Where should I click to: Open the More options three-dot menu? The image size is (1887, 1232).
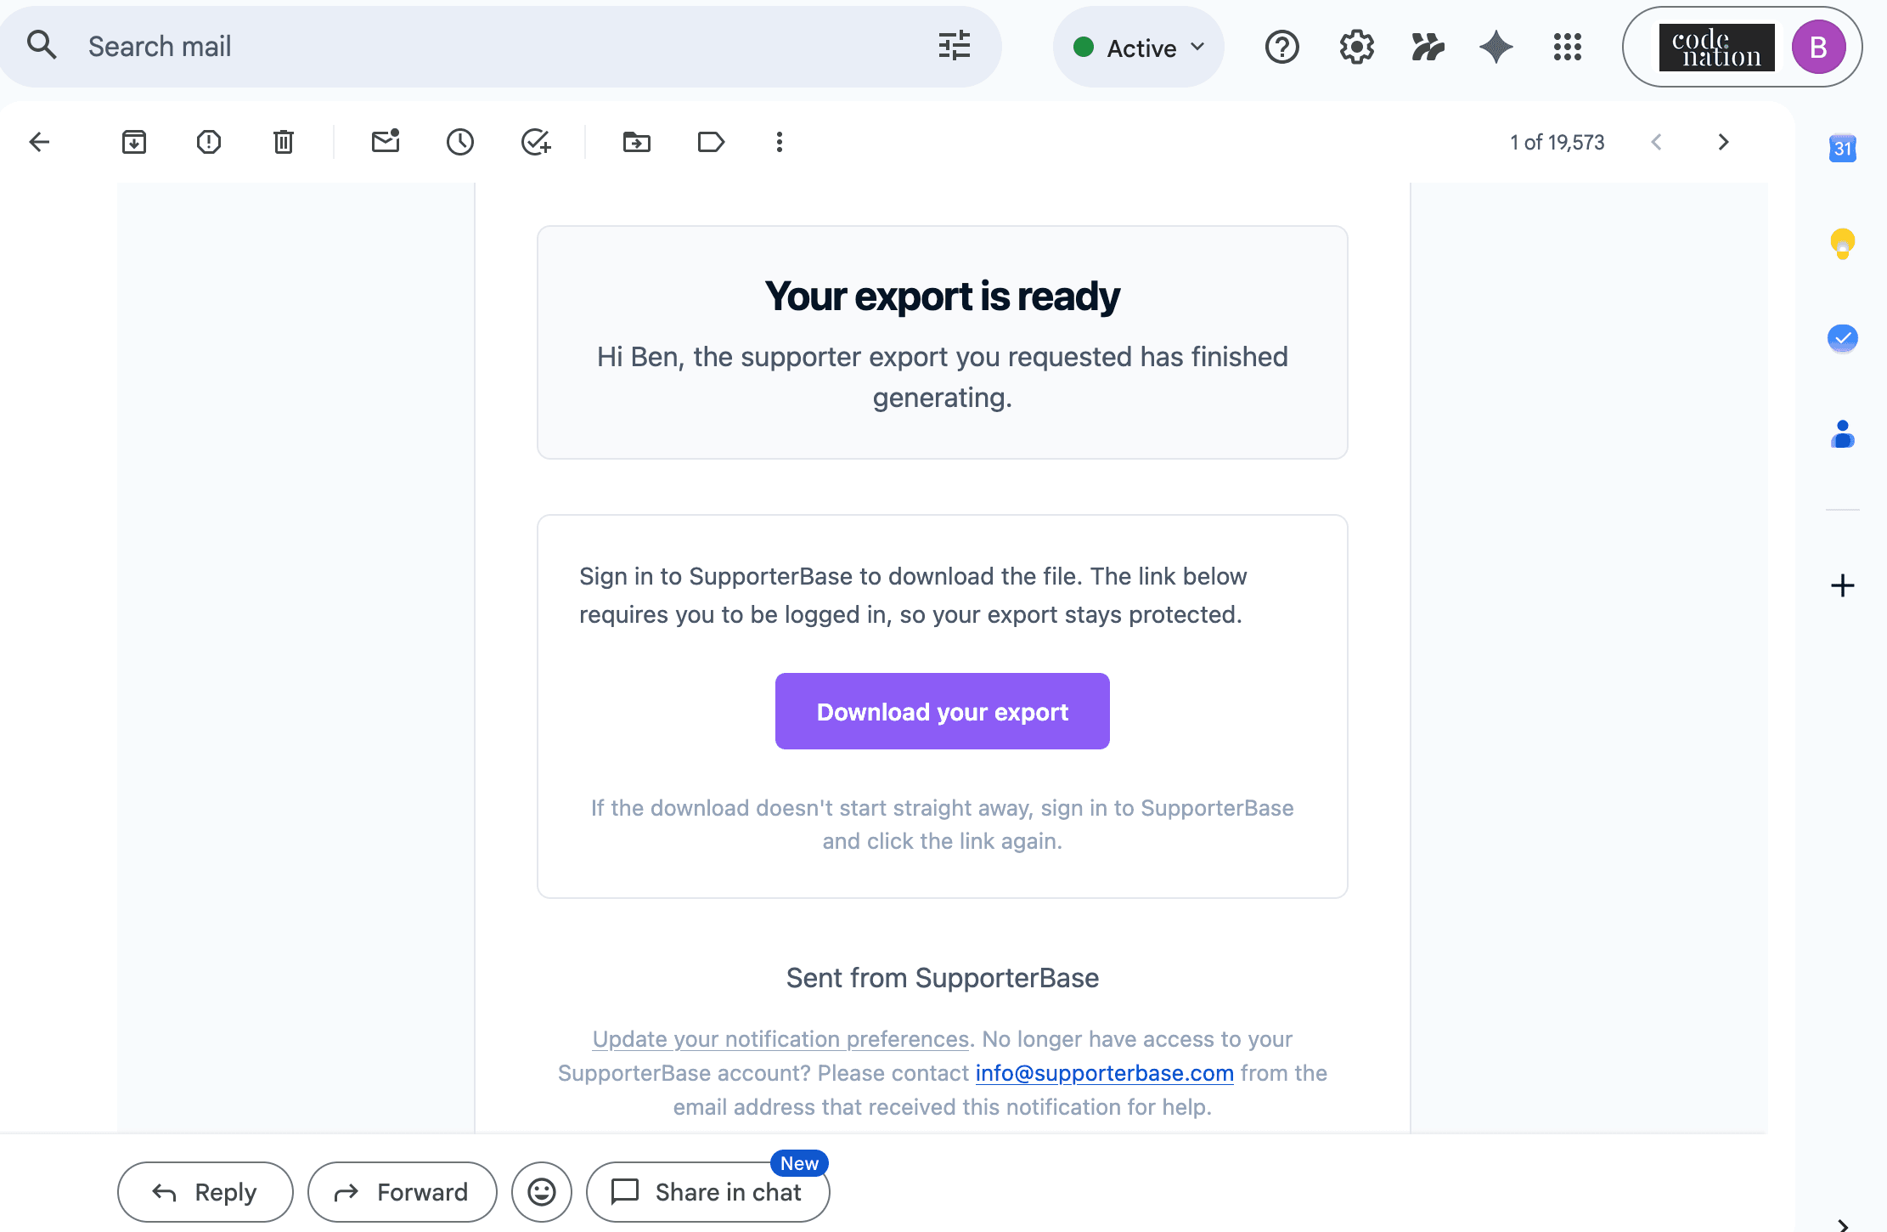click(x=780, y=142)
